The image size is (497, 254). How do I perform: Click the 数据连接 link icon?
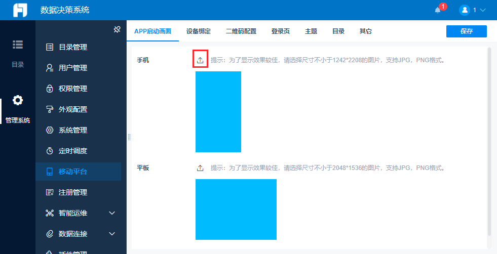(50, 234)
